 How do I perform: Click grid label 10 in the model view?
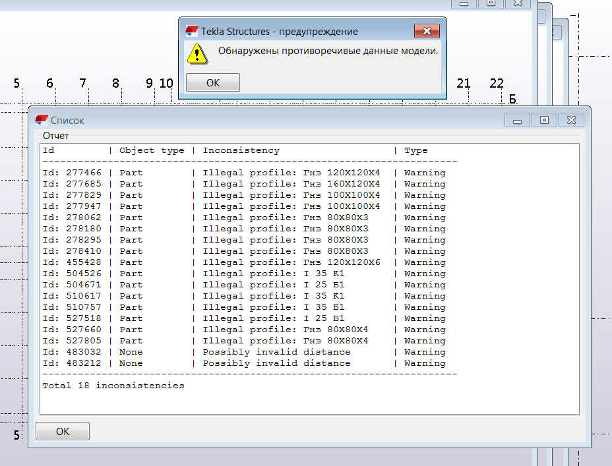coord(166,83)
